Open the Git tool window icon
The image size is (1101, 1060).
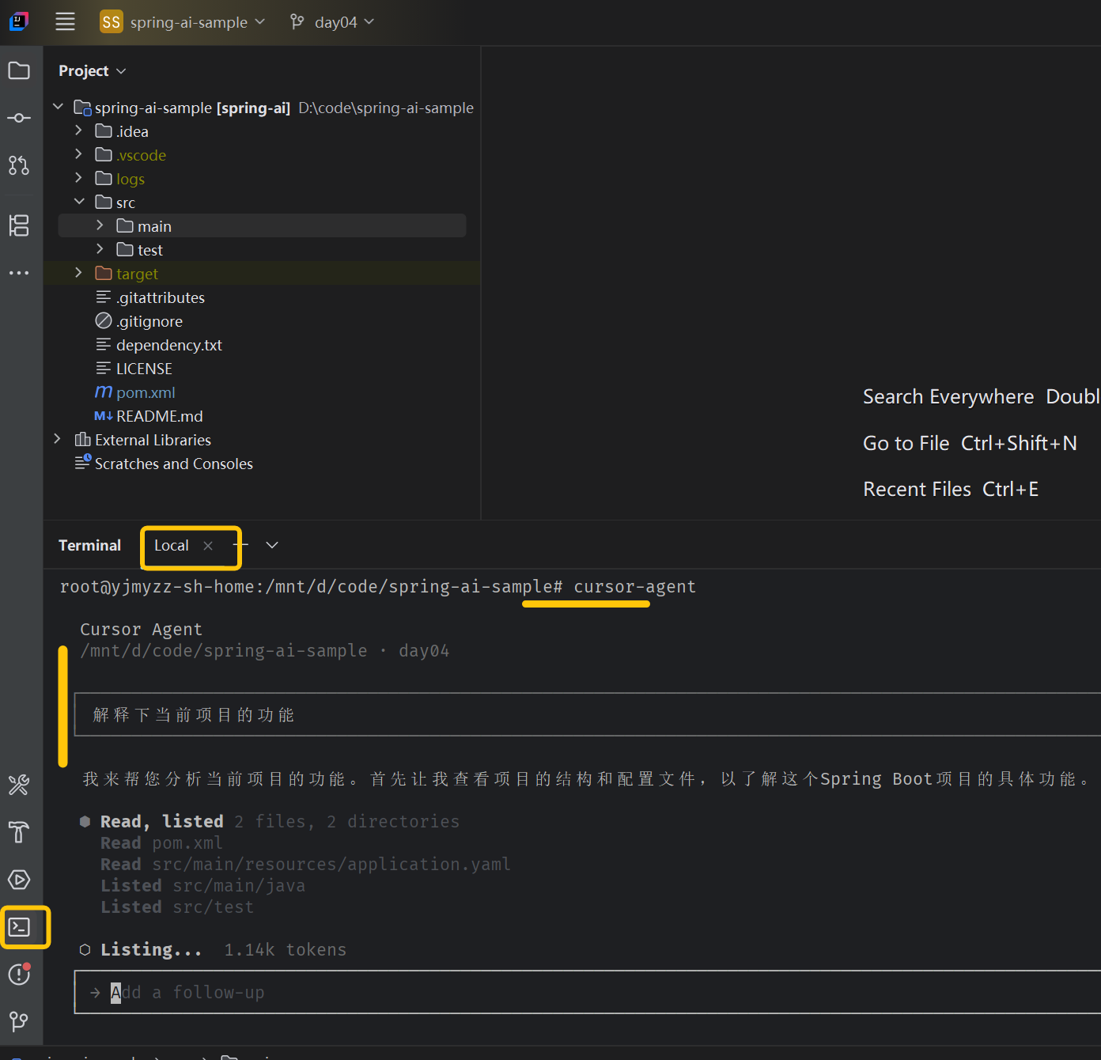tap(19, 1022)
